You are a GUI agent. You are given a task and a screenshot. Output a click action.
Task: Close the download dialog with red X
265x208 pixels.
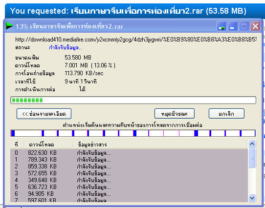[255, 26]
